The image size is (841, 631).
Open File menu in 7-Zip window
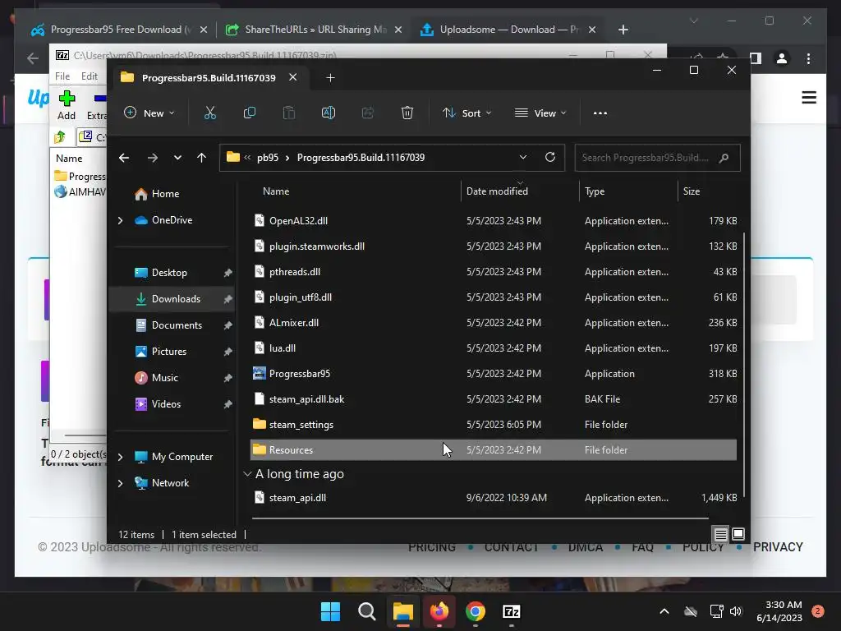click(x=62, y=76)
